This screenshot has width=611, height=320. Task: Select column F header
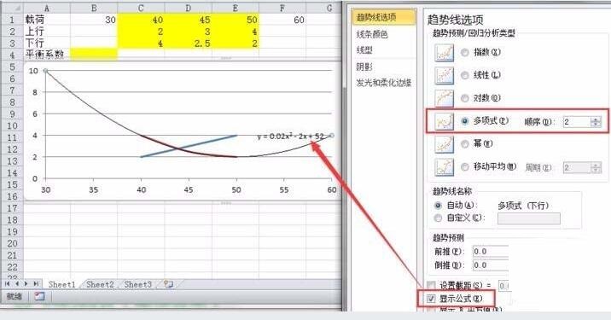pyautogui.click(x=282, y=9)
